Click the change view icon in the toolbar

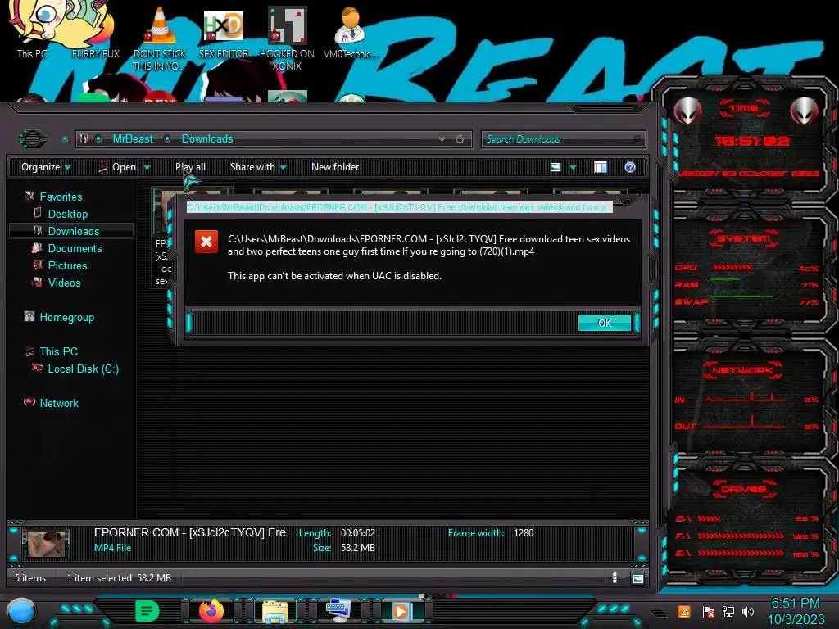point(556,167)
